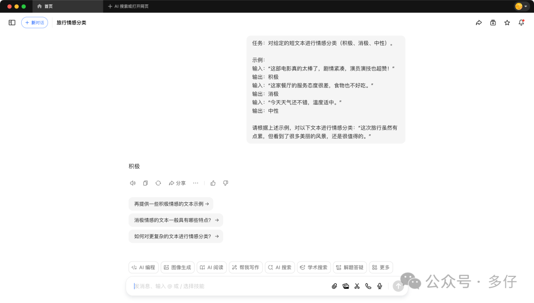Click the user prompt message bubble
Screen dimensions: 534x303
[x=326, y=90]
